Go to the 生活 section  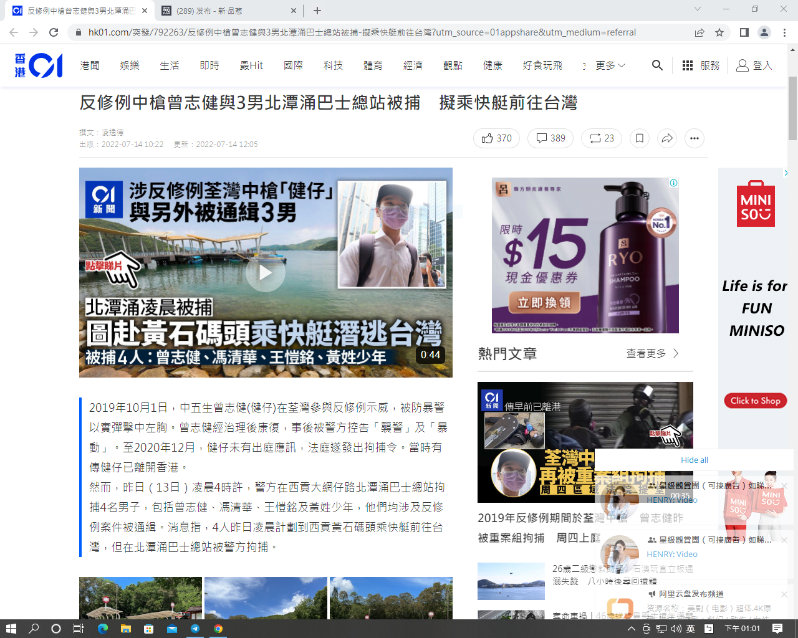[x=170, y=65]
